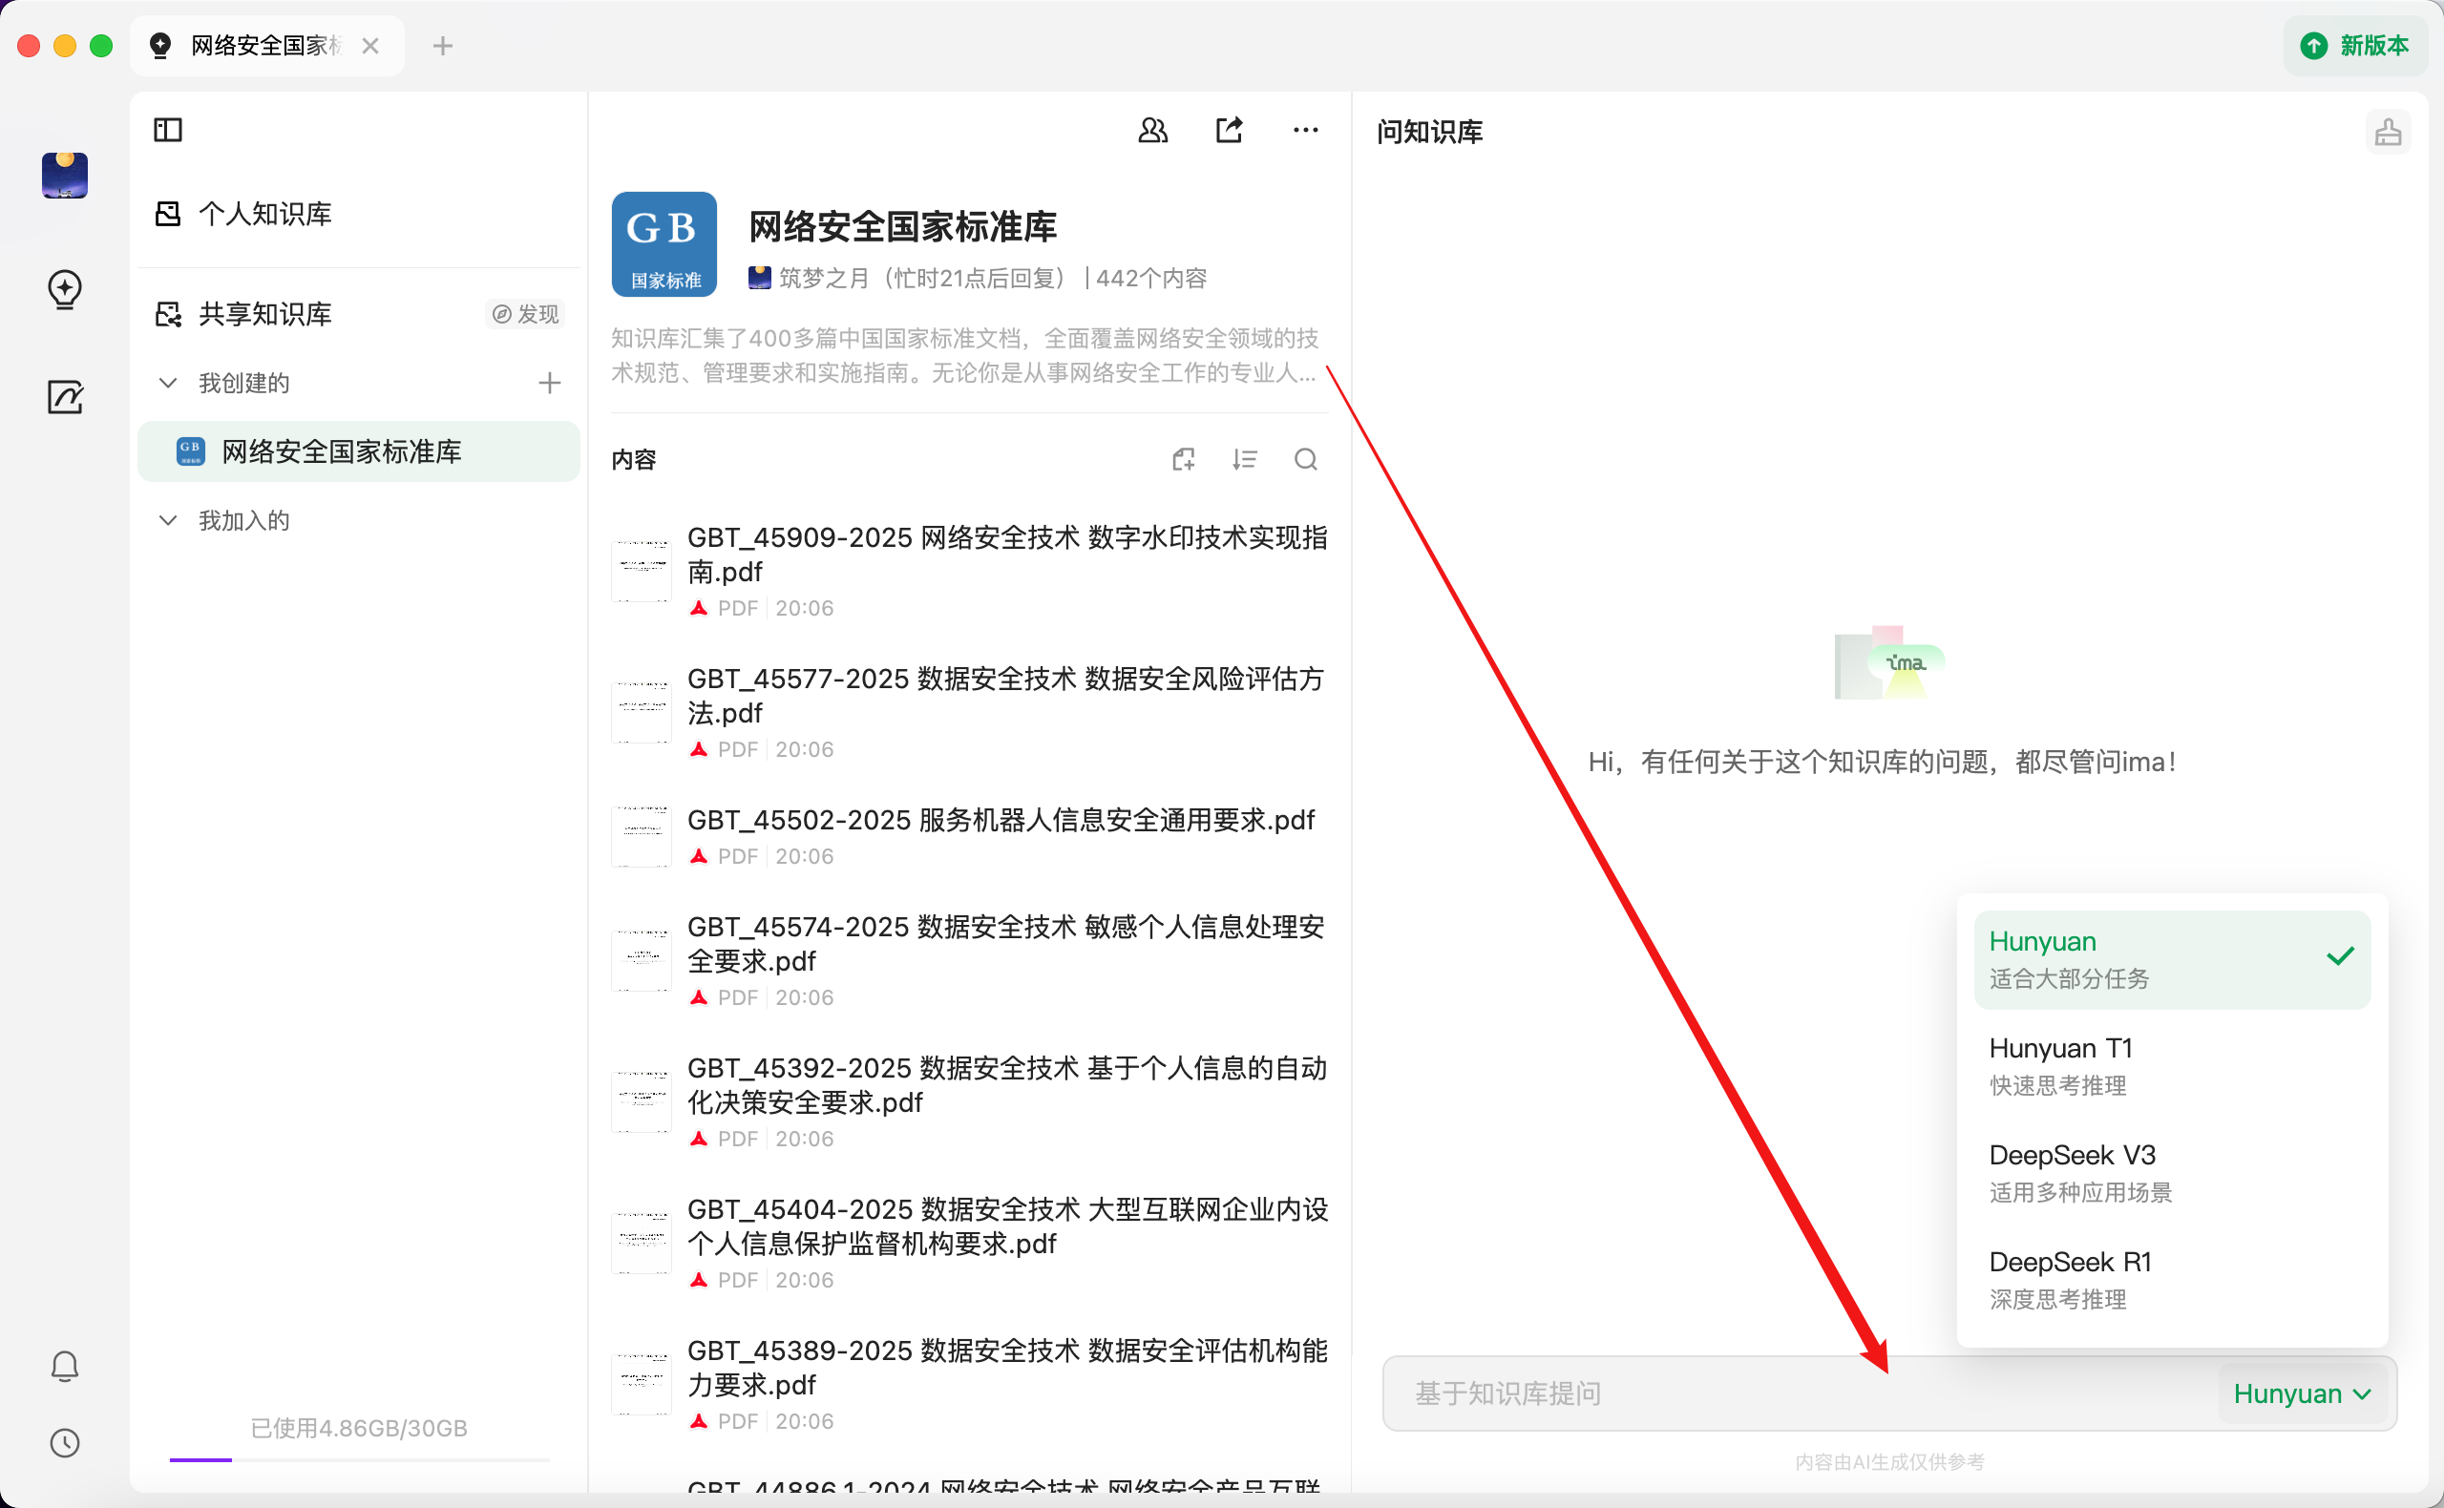Expand the 我加入的 section

pyautogui.click(x=169, y=520)
